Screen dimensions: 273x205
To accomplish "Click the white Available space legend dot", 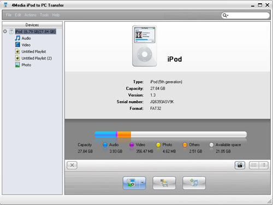I will click(211, 145).
